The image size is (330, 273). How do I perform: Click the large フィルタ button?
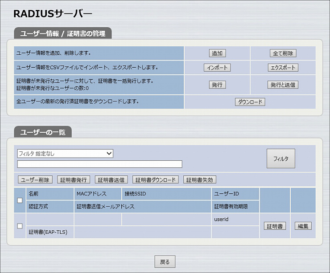(x=281, y=159)
